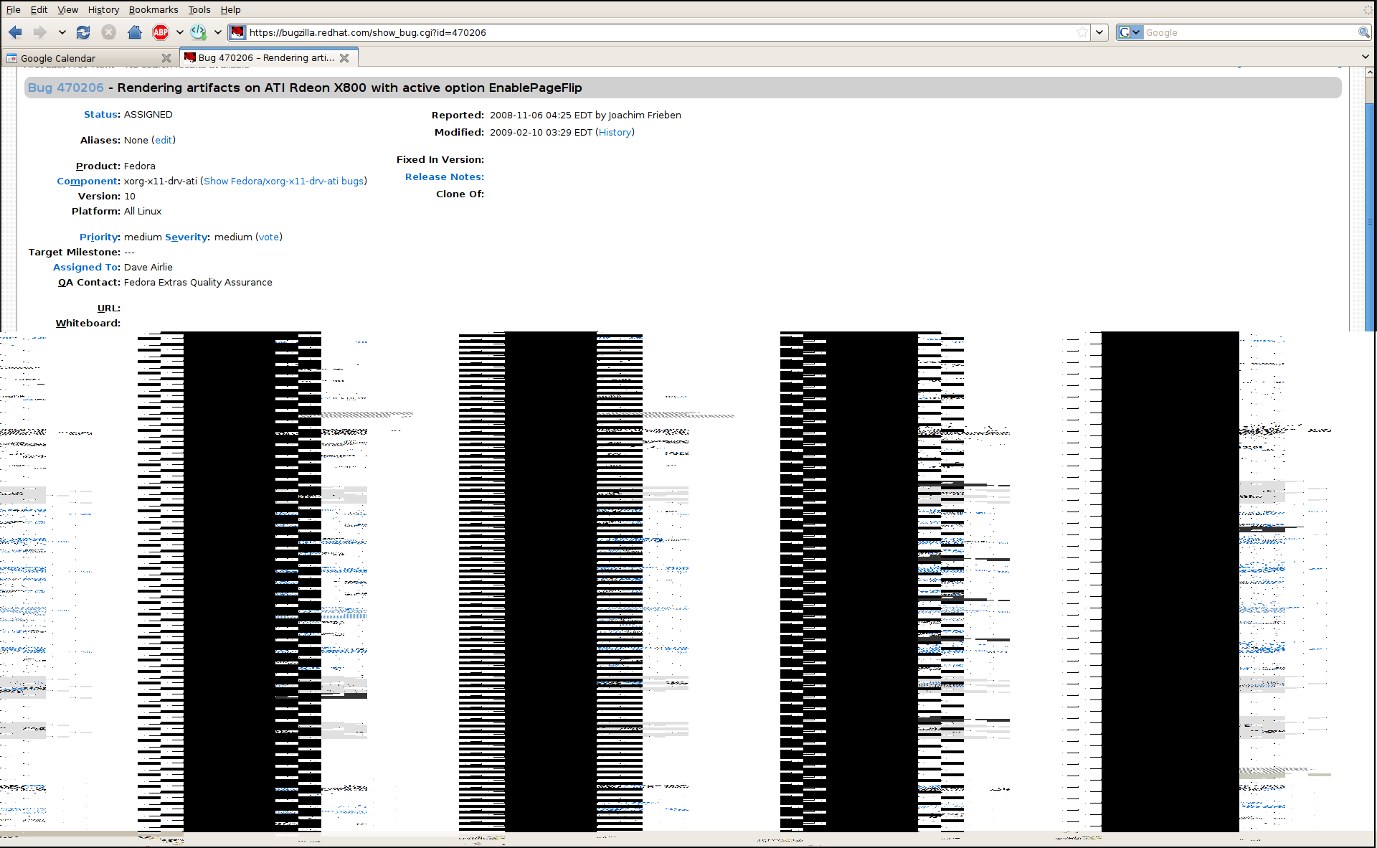Open the URL bar history dropdown

1099,32
